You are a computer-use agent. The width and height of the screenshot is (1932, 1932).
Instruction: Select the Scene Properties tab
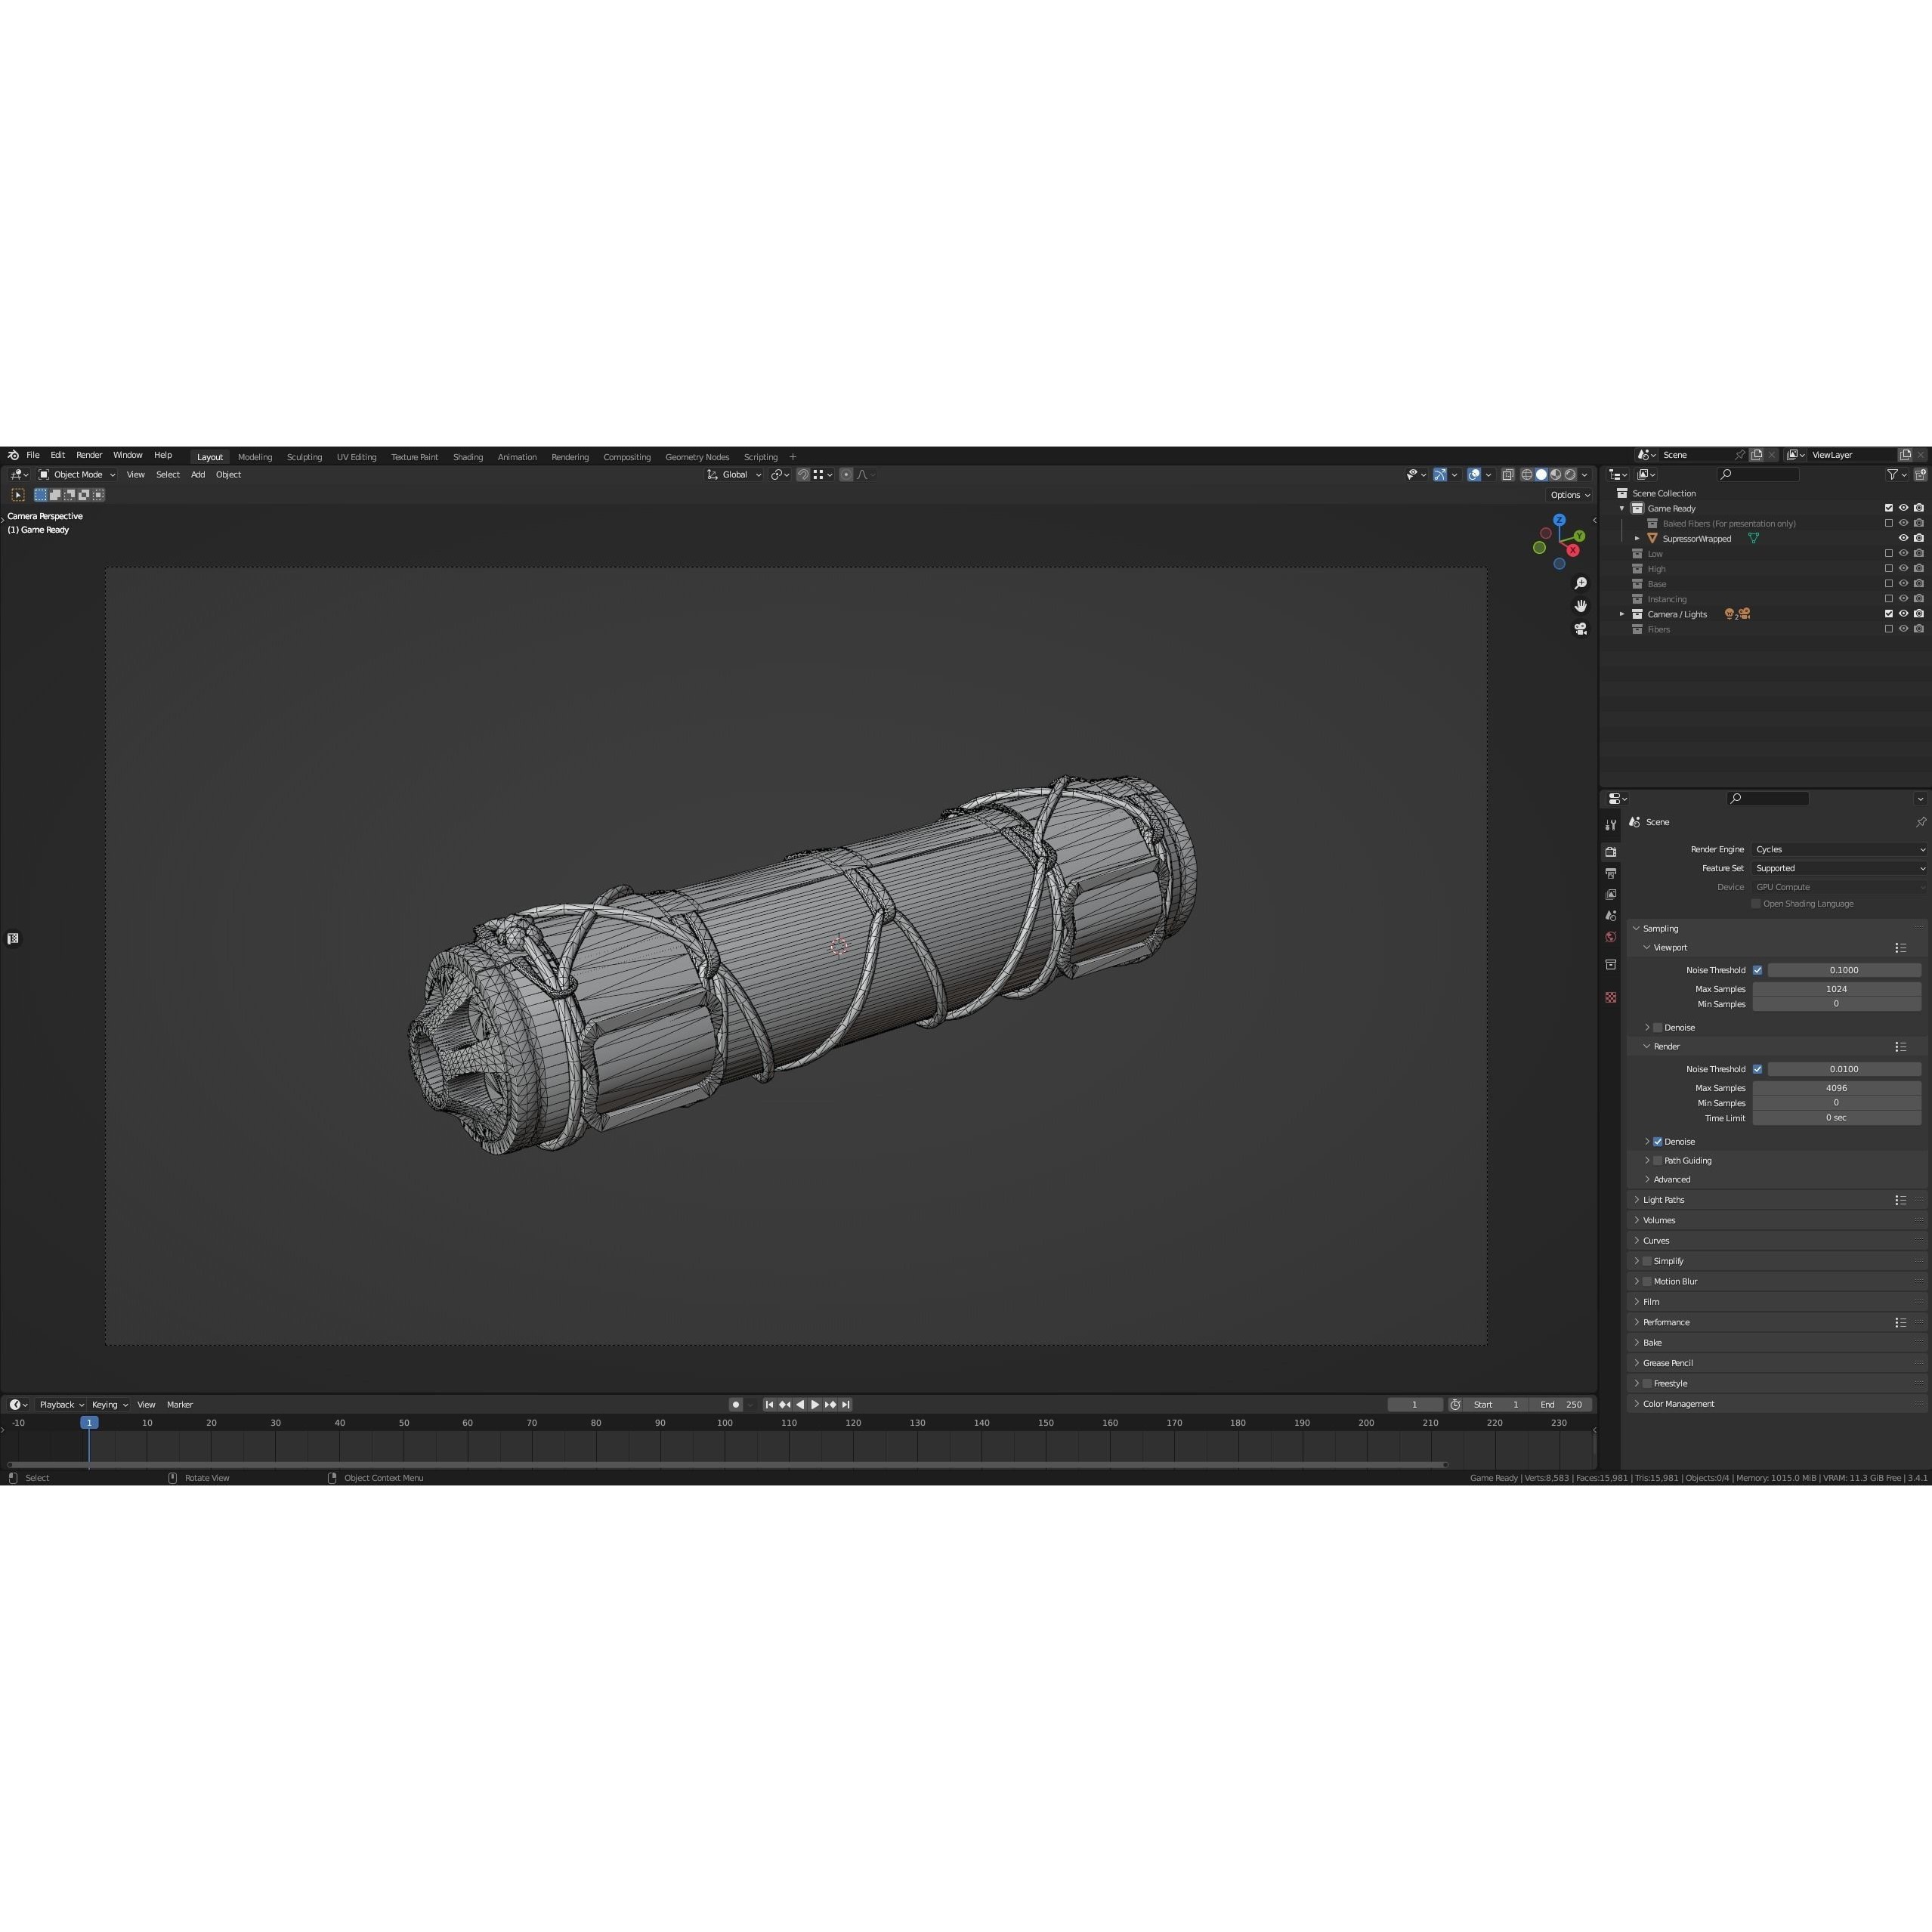point(1611,915)
